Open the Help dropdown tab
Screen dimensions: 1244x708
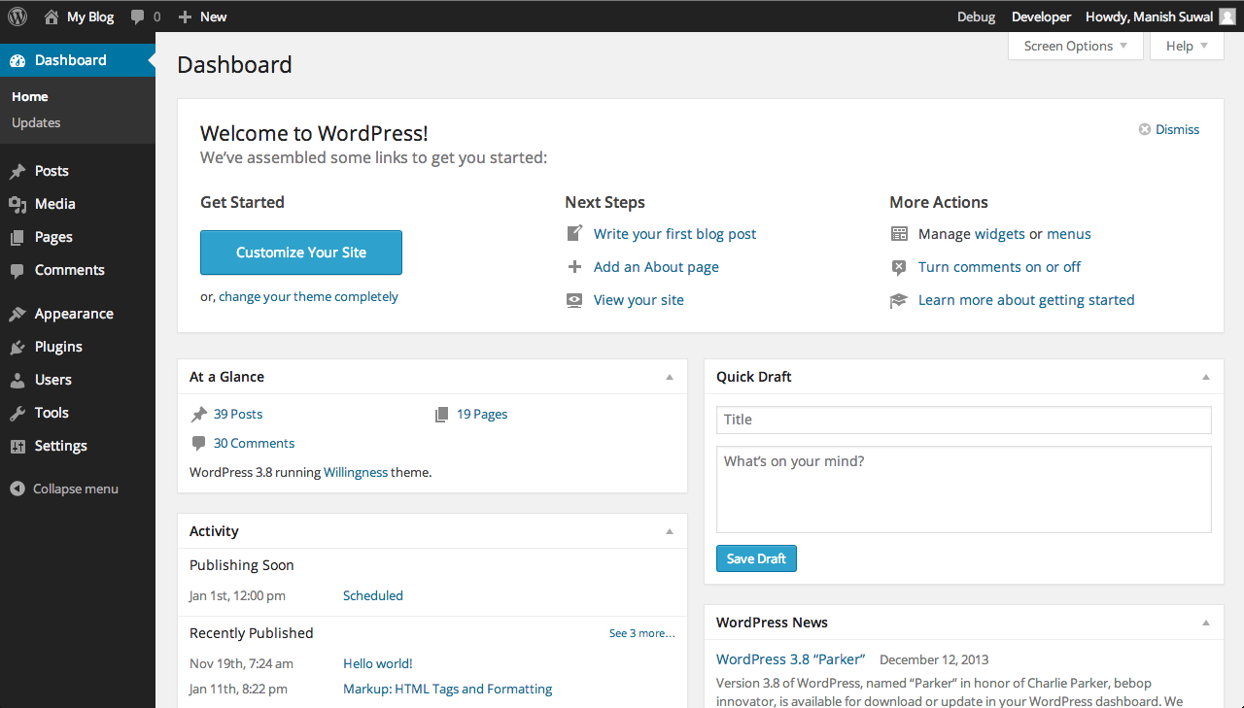coord(1187,46)
